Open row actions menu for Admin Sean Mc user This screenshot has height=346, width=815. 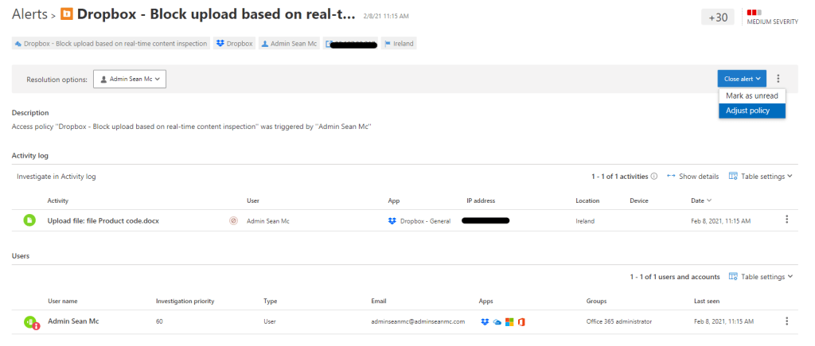point(787,321)
